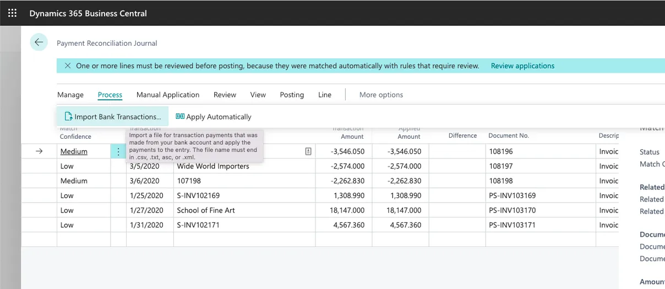The image size is (665, 289).
Task: Click the Match Confidence column header
Action: tap(75, 133)
